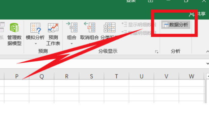Open the 数据分析 data analysis tool

pyautogui.click(x=176, y=25)
